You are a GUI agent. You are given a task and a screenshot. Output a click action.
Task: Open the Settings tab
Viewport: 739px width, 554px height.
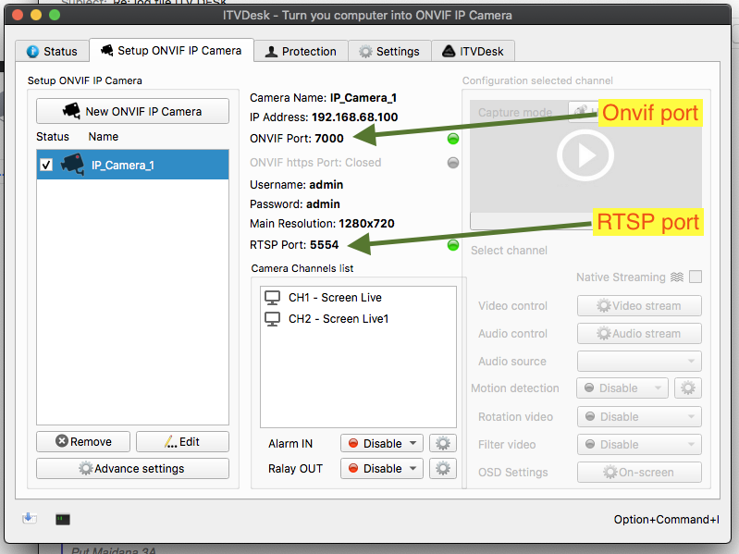pyautogui.click(x=389, y=52)
